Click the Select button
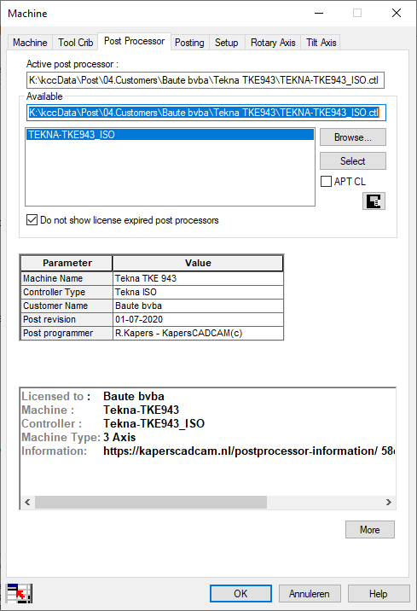This screenshot has width=417, height=611. (x=353, y=161)
